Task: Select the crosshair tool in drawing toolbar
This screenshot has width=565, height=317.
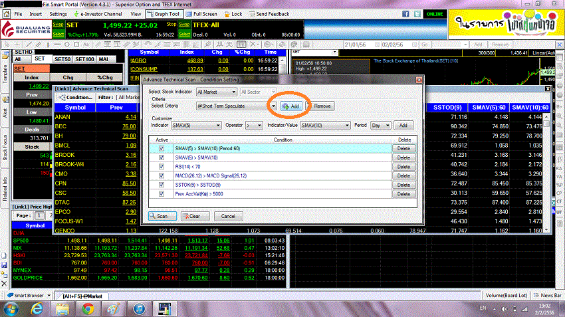Action: (x=17, y=45)
